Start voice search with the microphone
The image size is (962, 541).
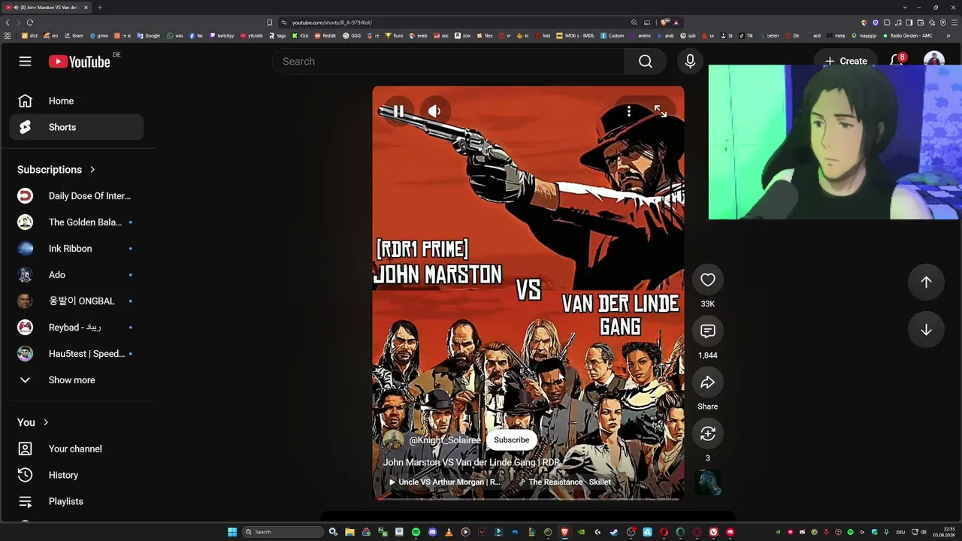(x=690, y=62)
